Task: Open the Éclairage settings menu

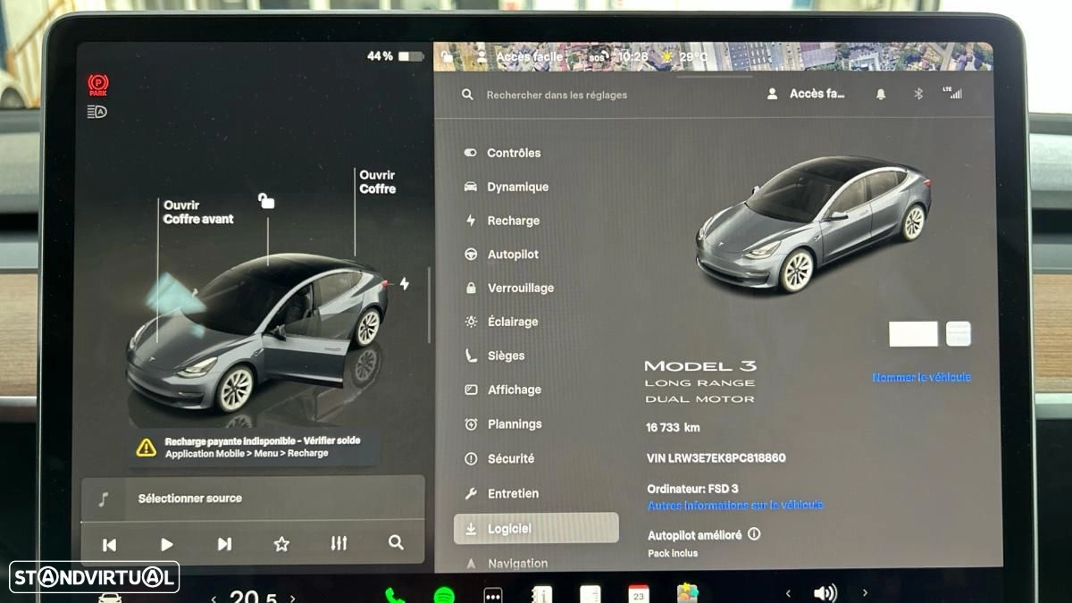Action: (501, 322)
